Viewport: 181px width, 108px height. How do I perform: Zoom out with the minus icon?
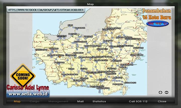pos(166,92)
